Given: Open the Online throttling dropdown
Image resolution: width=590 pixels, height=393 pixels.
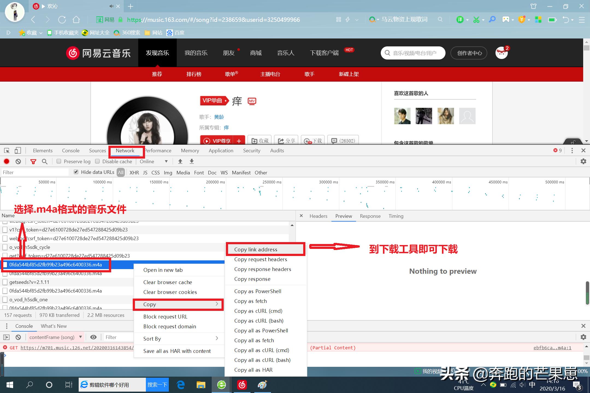Looking at the screenshot, I should (154, 161).
